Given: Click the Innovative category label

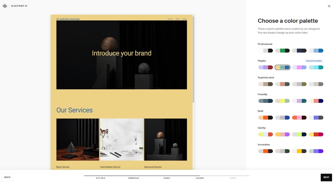Looking at the screenshot, I should pyautogui.click(x=264, y=145).
